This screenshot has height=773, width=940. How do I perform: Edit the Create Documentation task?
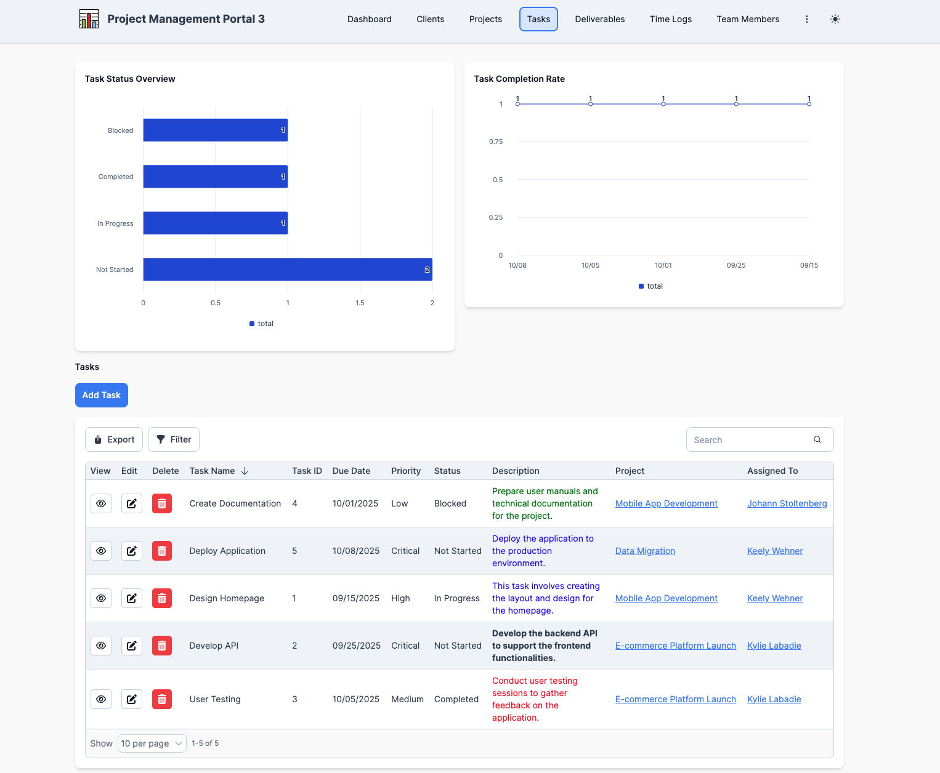pyautogui.click(x=131, y=503)
